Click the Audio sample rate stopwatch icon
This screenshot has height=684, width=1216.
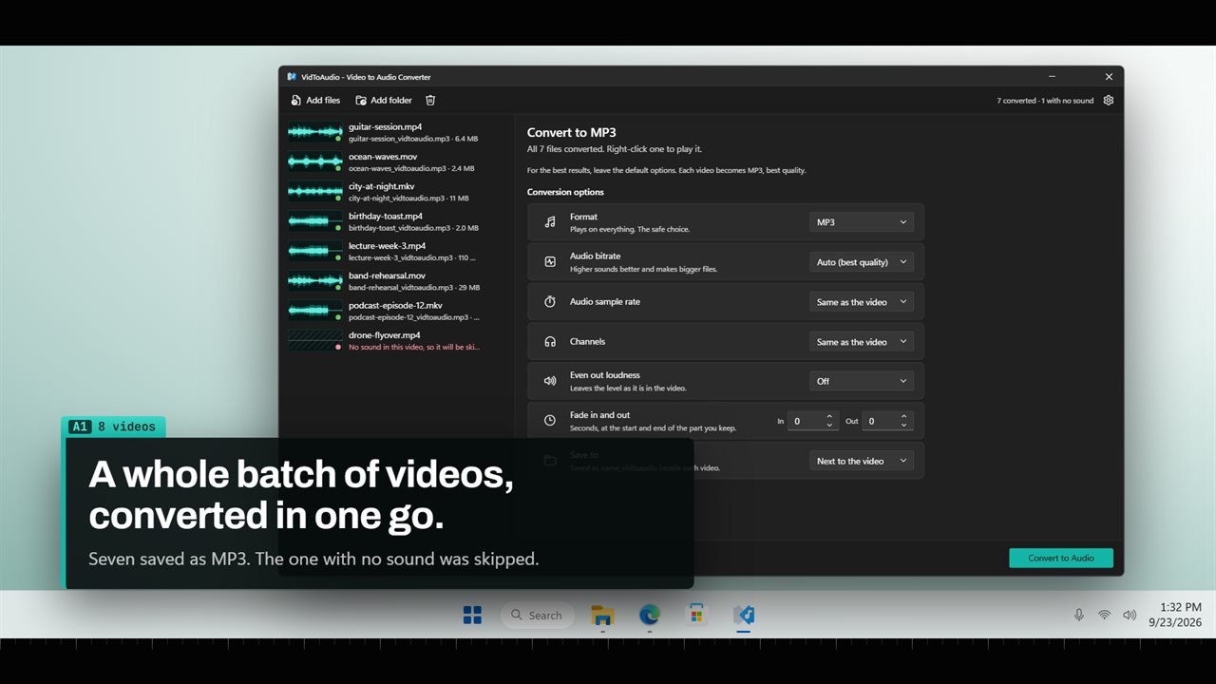point(550,302)
